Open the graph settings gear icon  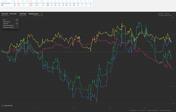click(174, 14)
